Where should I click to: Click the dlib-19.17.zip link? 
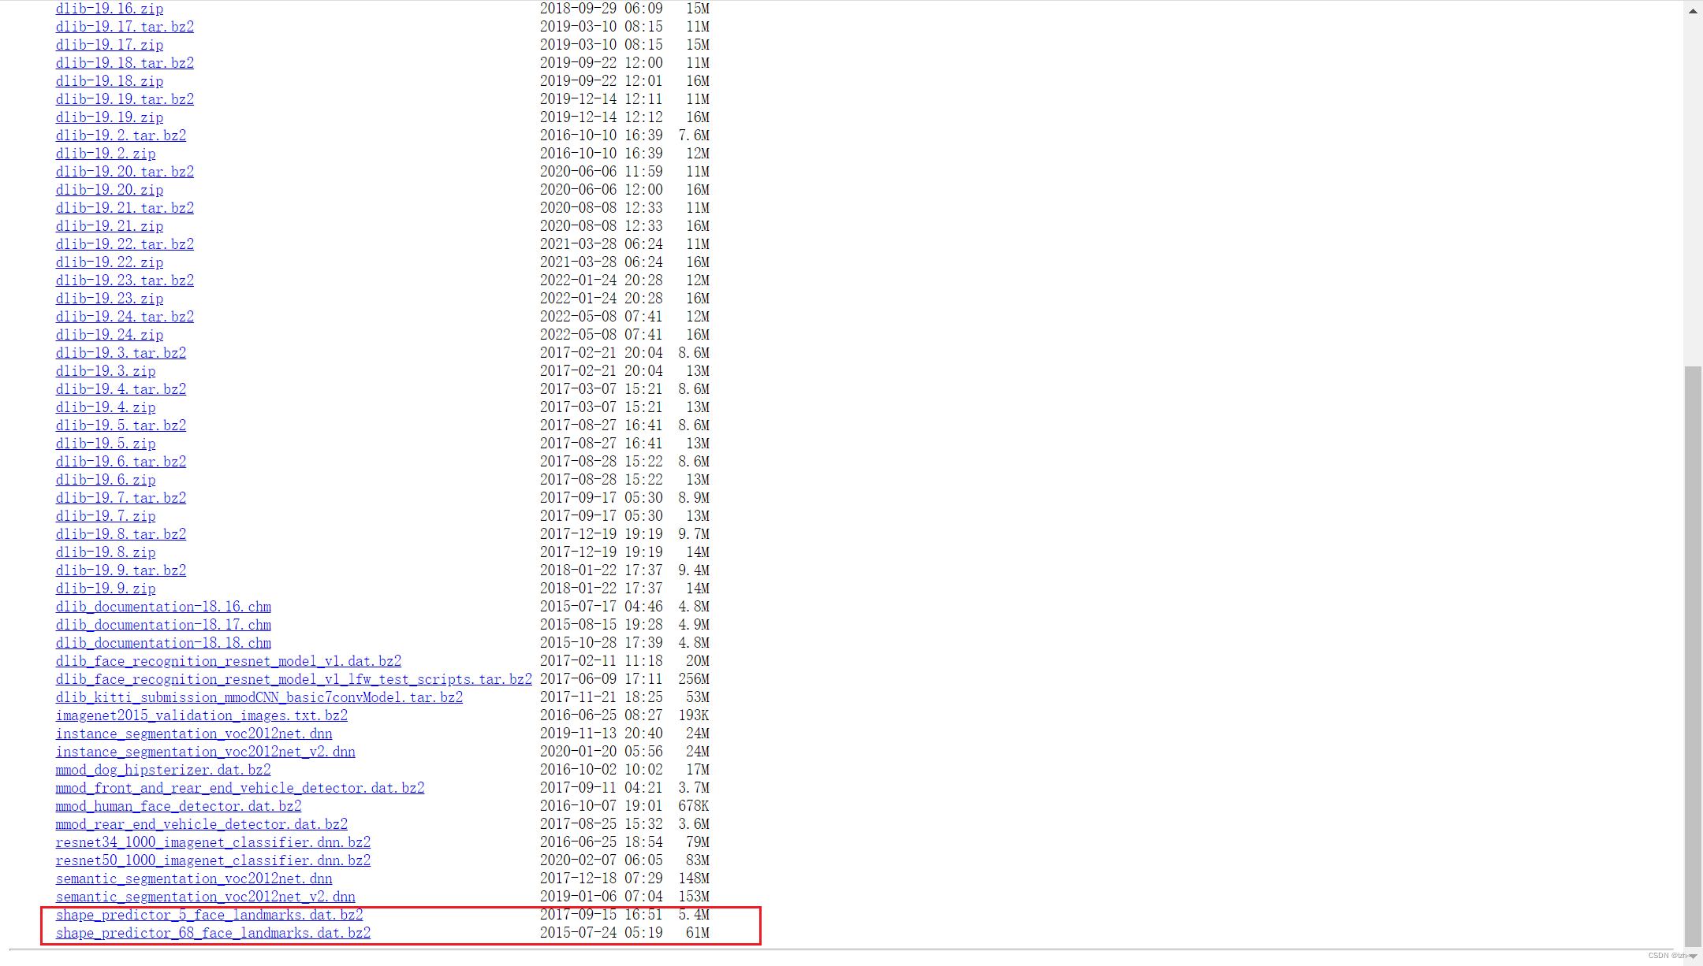tap(110, 45)
